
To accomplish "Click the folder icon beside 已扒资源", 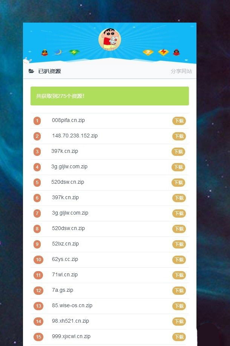I will point(31,71).
